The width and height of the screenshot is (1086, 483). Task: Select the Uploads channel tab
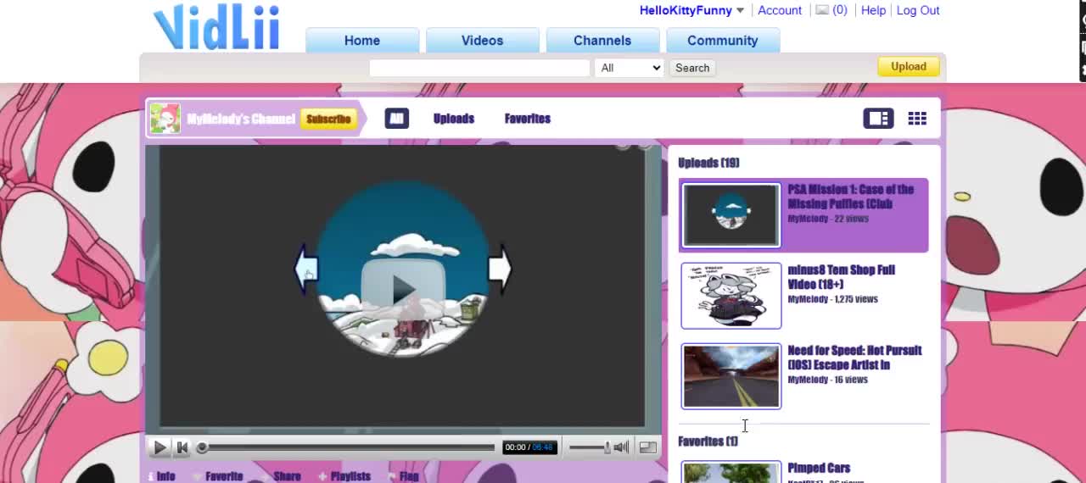(454, 119)
